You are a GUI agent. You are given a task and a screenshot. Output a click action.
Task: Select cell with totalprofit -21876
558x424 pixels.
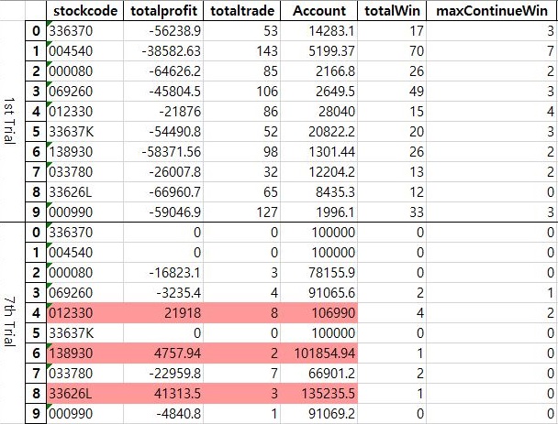tap(163, 112)
